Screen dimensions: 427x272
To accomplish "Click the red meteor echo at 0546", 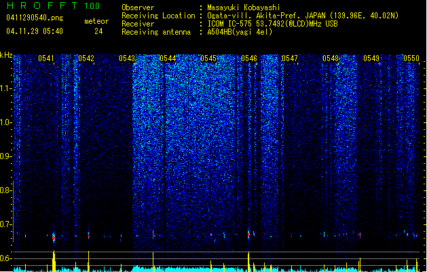I will (x=248, y=235).
